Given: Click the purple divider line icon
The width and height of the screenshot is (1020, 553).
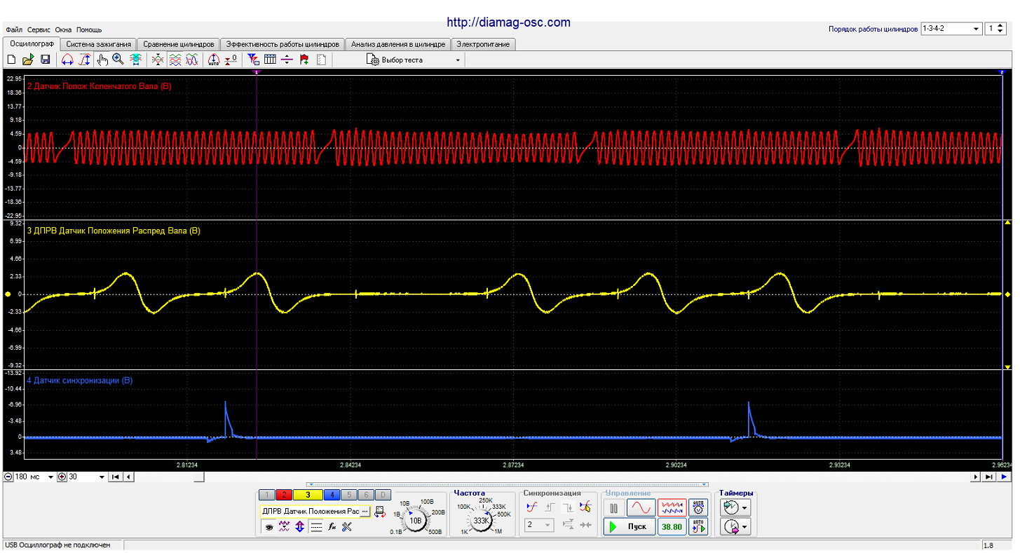Looking at the screenshot, I should [x=287, y=60].
